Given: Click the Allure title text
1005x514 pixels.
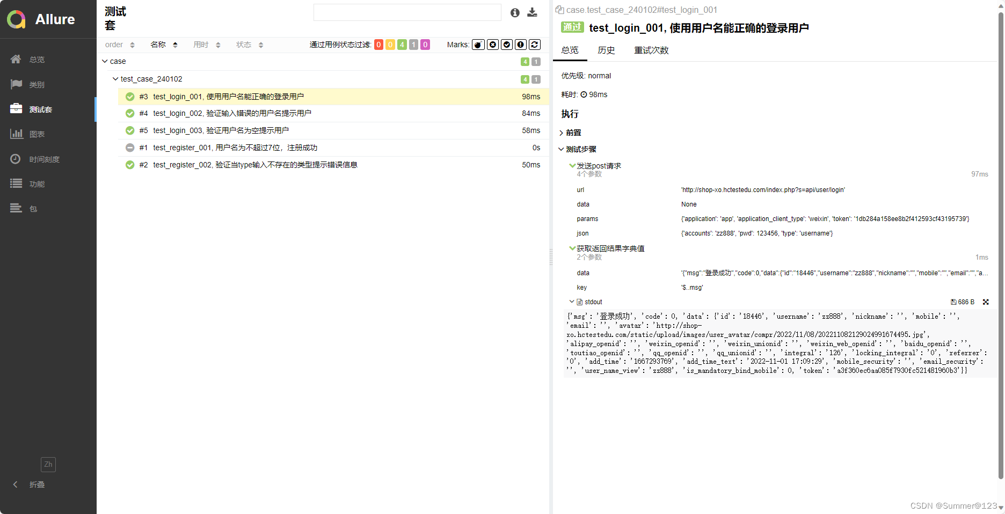Looking at the screenshot, I should (x=55, y=19).
